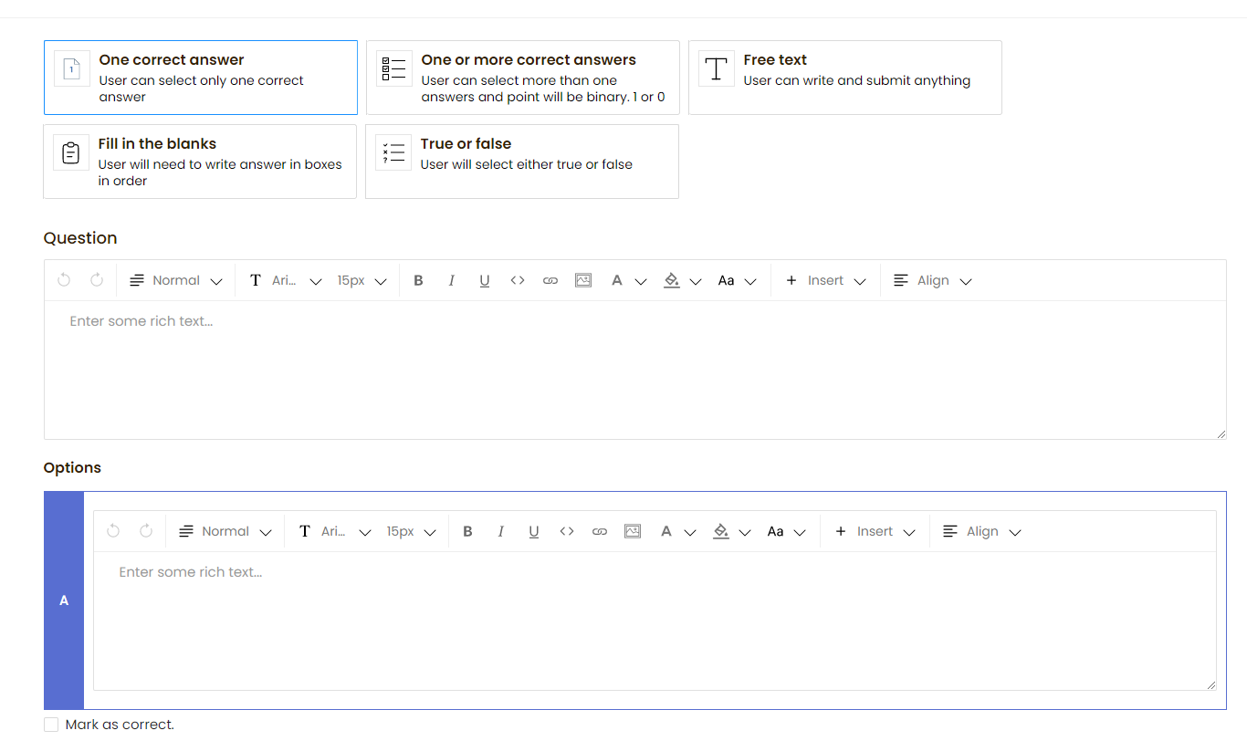Open Insert menu in Question editor
The width and height of the screenshot is (1247, 741).
(824, 281)
